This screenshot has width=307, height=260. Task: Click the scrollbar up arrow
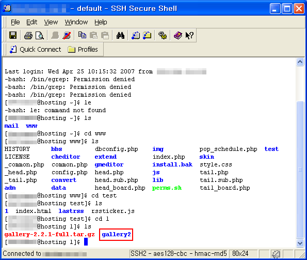pyautogui.click(x=300, y=62)
